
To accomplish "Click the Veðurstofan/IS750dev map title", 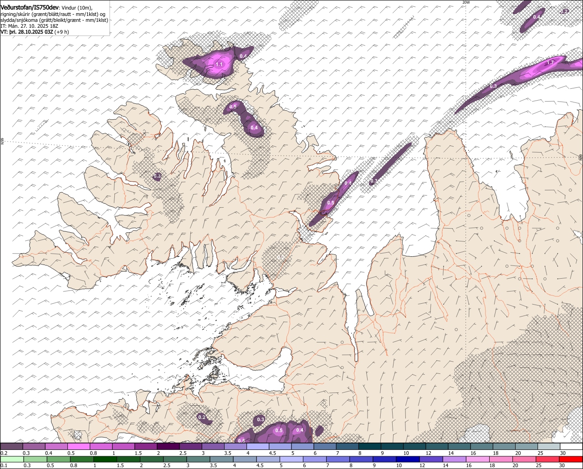I will (x=29, y=8).
